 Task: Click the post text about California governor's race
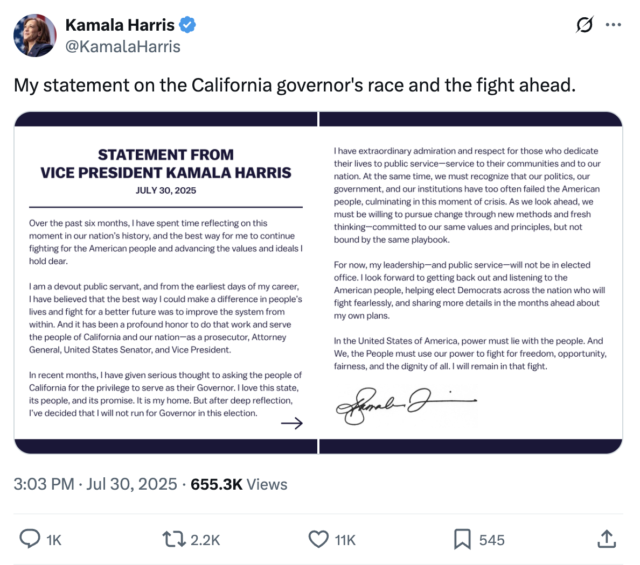[294, 85]
